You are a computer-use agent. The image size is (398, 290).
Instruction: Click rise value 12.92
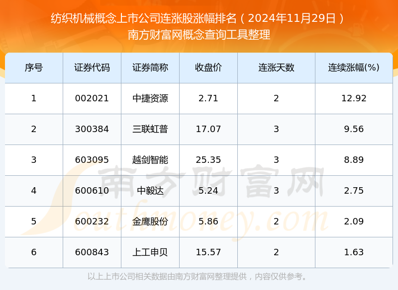[x=354, y=98]
